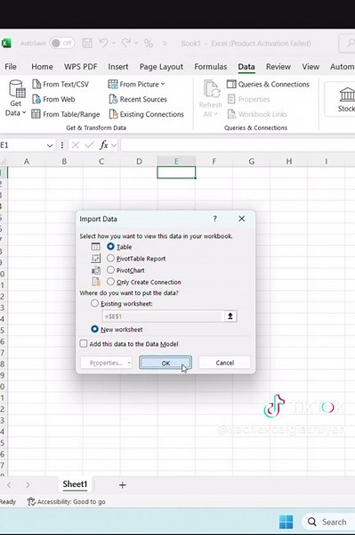355x535 pixels.
Task: Open the Windows Start menu
Action: point(286,522)
